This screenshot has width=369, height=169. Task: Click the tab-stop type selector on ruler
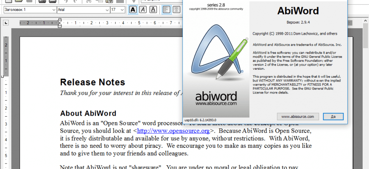pyautogui.click(x=6, y=23)
